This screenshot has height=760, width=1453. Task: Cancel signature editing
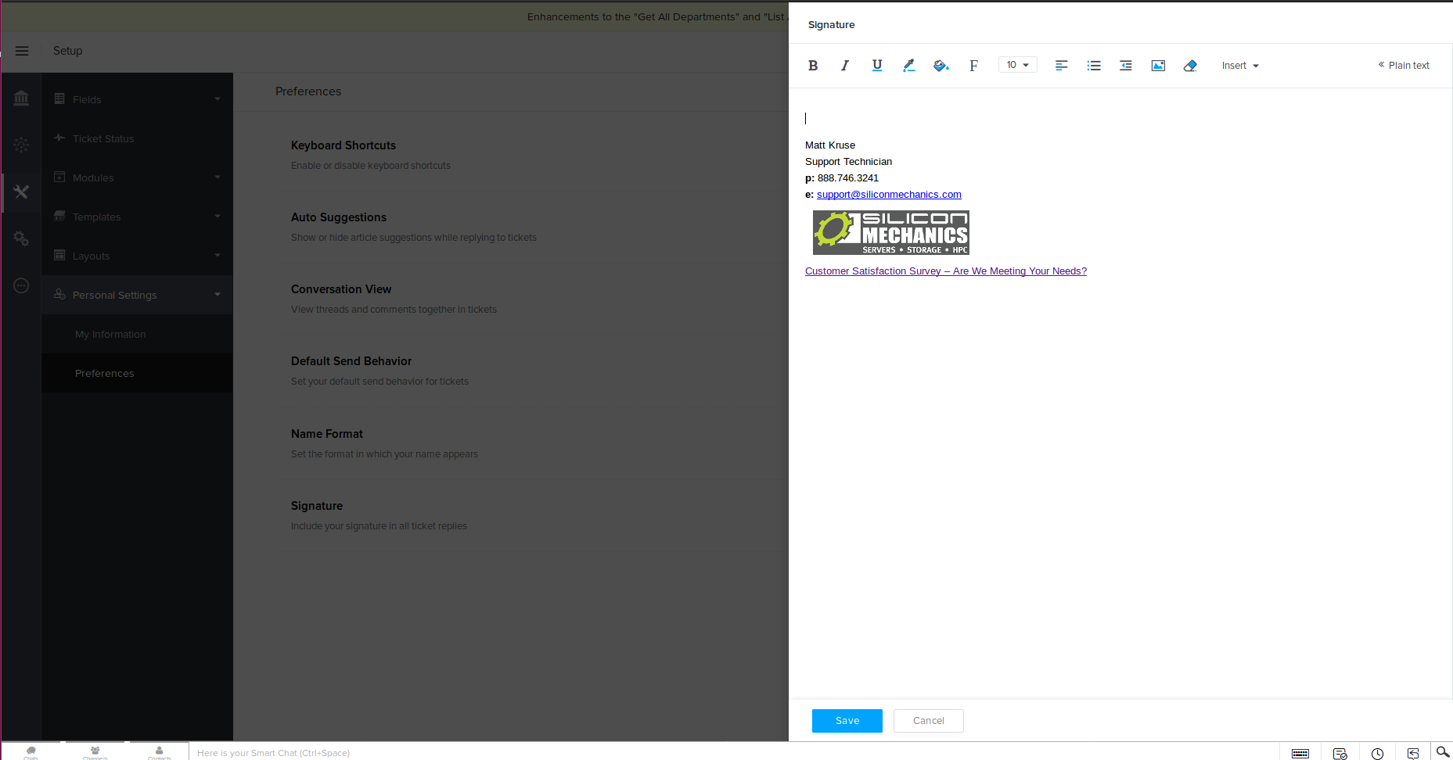click(929, 721)
